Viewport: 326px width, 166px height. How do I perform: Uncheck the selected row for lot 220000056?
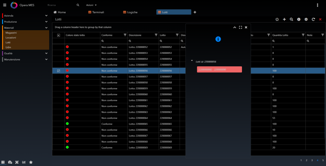point(58,71)
